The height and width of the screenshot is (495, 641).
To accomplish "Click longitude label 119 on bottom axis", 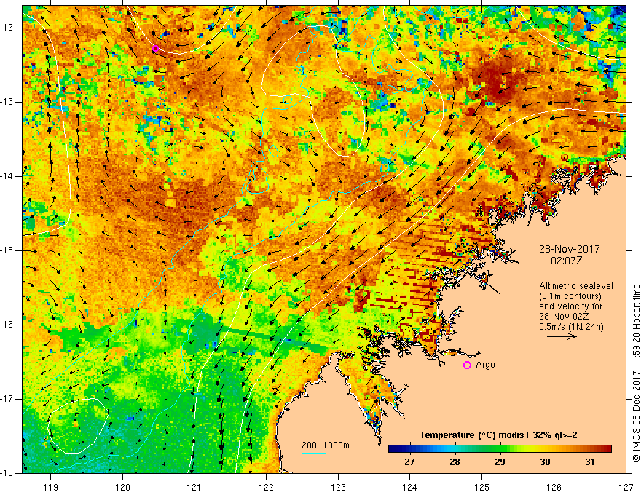I will click(51, 487).
